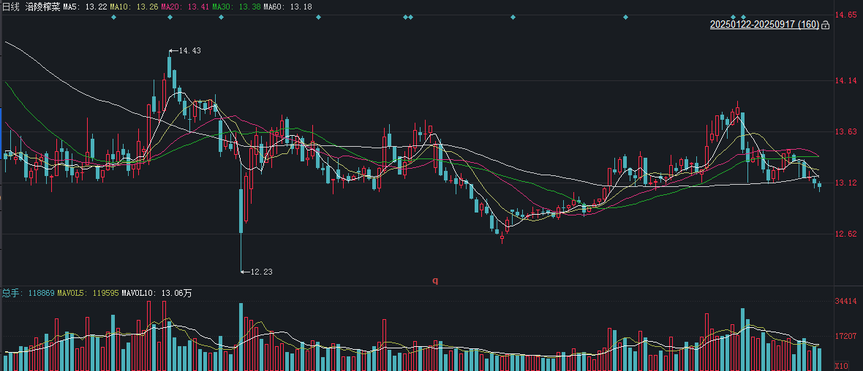Click the 13.63 price axis value
This screenshot has height=371, width=863.
coord(846,132)
